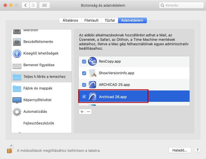This screenshot has height=159, width=206.
Task: Select the ResCopy.app name text
Action: point(110,61)
